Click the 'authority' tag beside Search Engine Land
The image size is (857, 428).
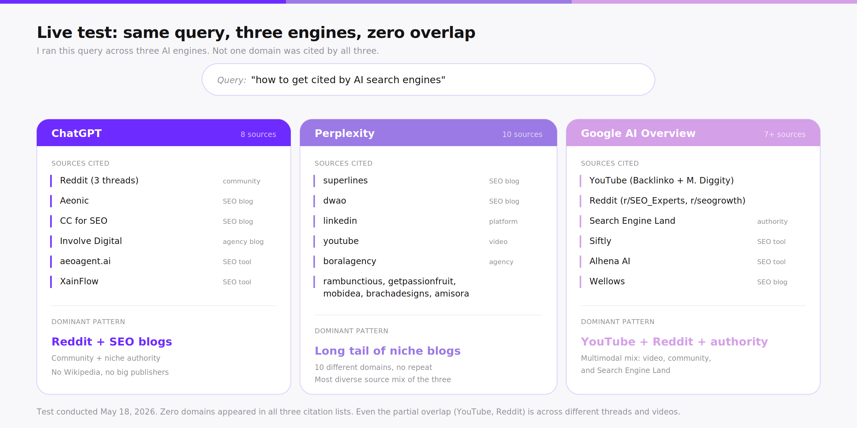coord(772,222)
